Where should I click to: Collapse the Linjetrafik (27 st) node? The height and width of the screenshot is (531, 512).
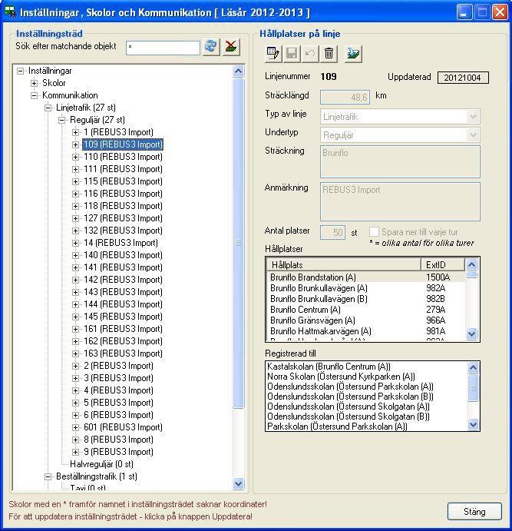48,108
